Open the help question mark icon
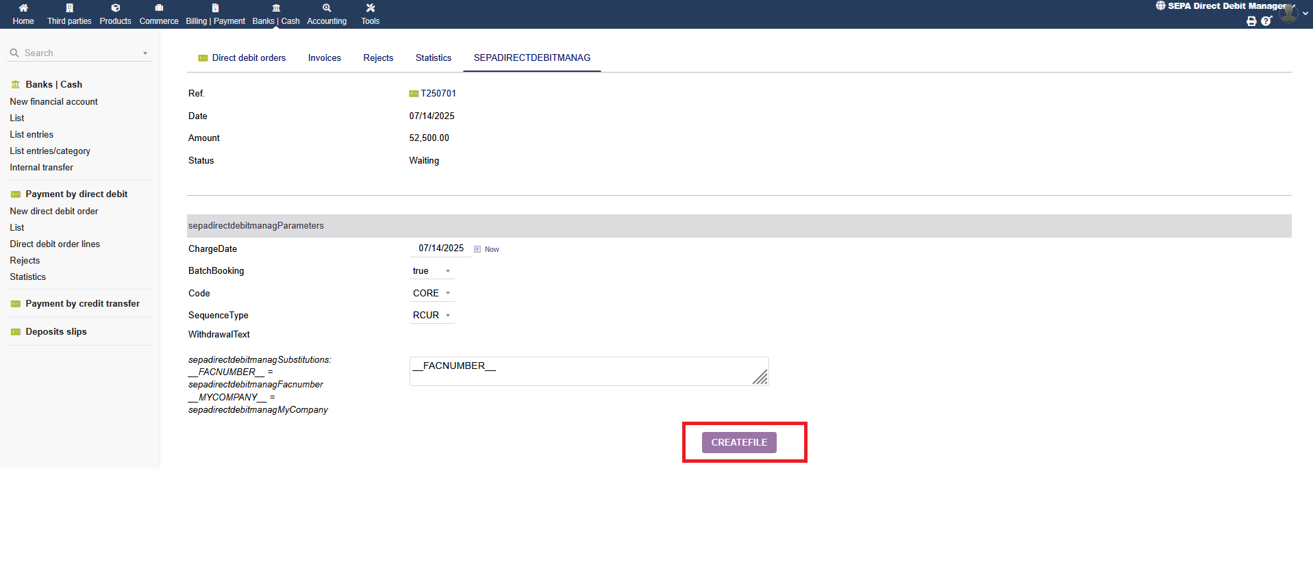This screenshot has height=562, width=1313. pos(1266,21)
